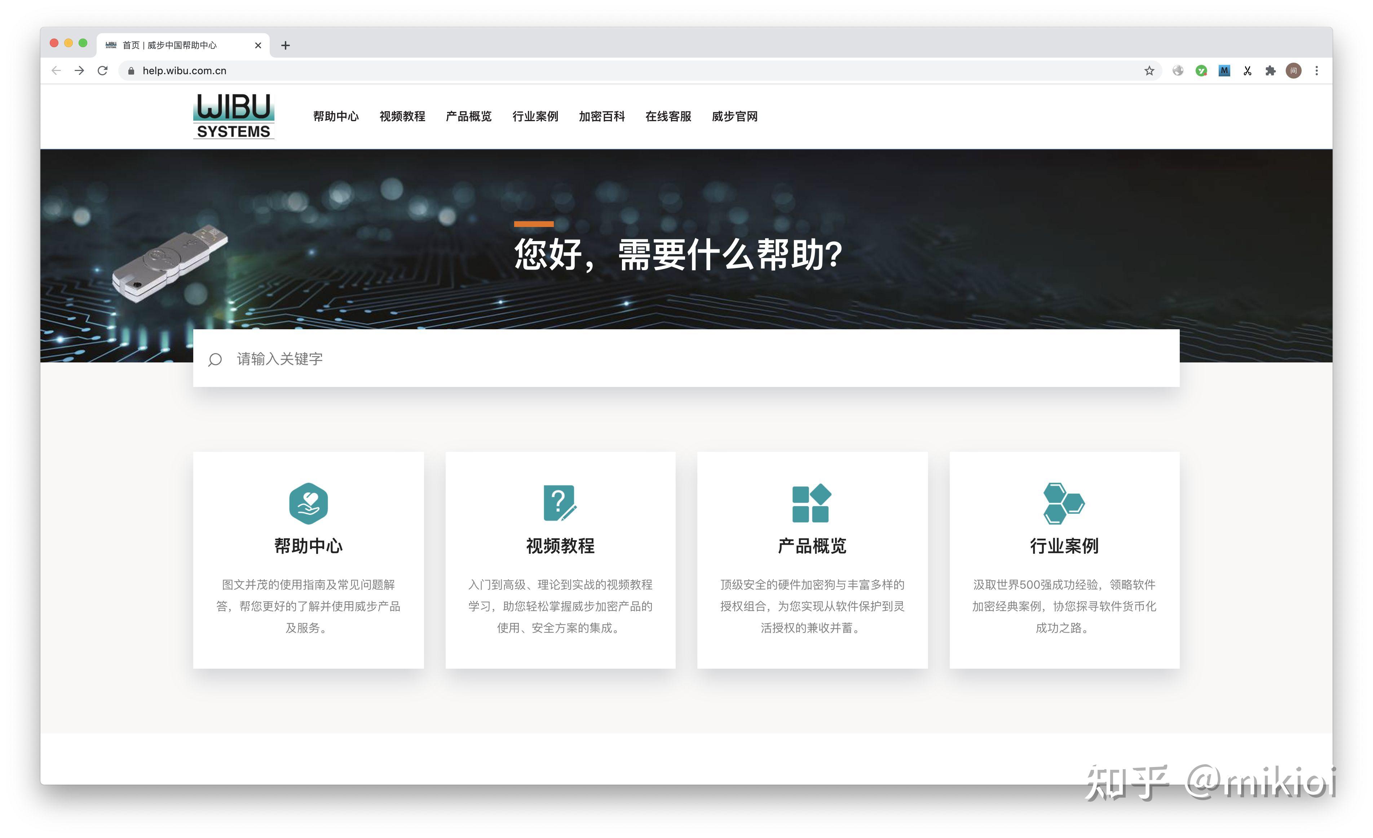This screenshot has width=1373, height=838.
Task: Select the heart-in-hand 帮助中心 card icon
Action: (308, 504)
